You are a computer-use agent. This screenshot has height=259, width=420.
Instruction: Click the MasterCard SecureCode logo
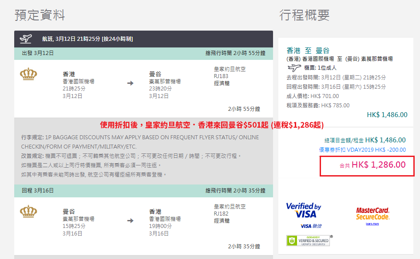(372, 214)
